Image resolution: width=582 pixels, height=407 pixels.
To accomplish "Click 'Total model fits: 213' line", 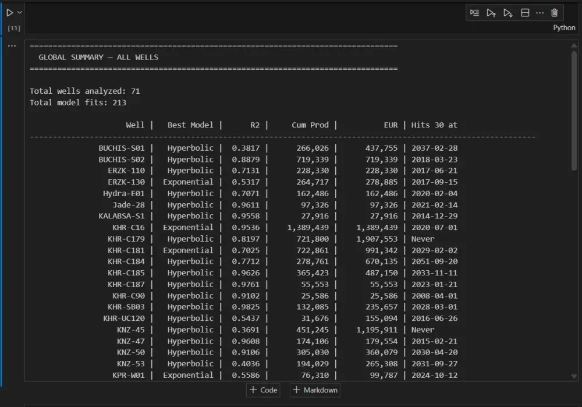I will [78, 102].
